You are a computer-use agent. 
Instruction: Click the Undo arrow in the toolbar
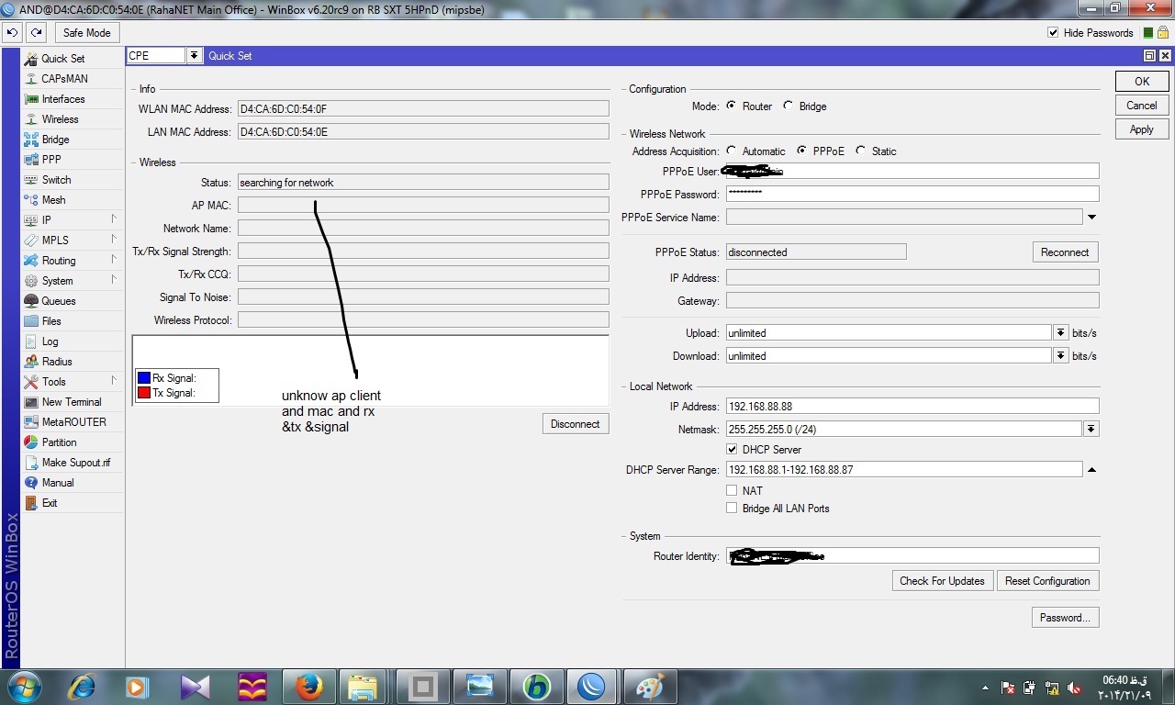pyautogui.click(x=13, y=32)
